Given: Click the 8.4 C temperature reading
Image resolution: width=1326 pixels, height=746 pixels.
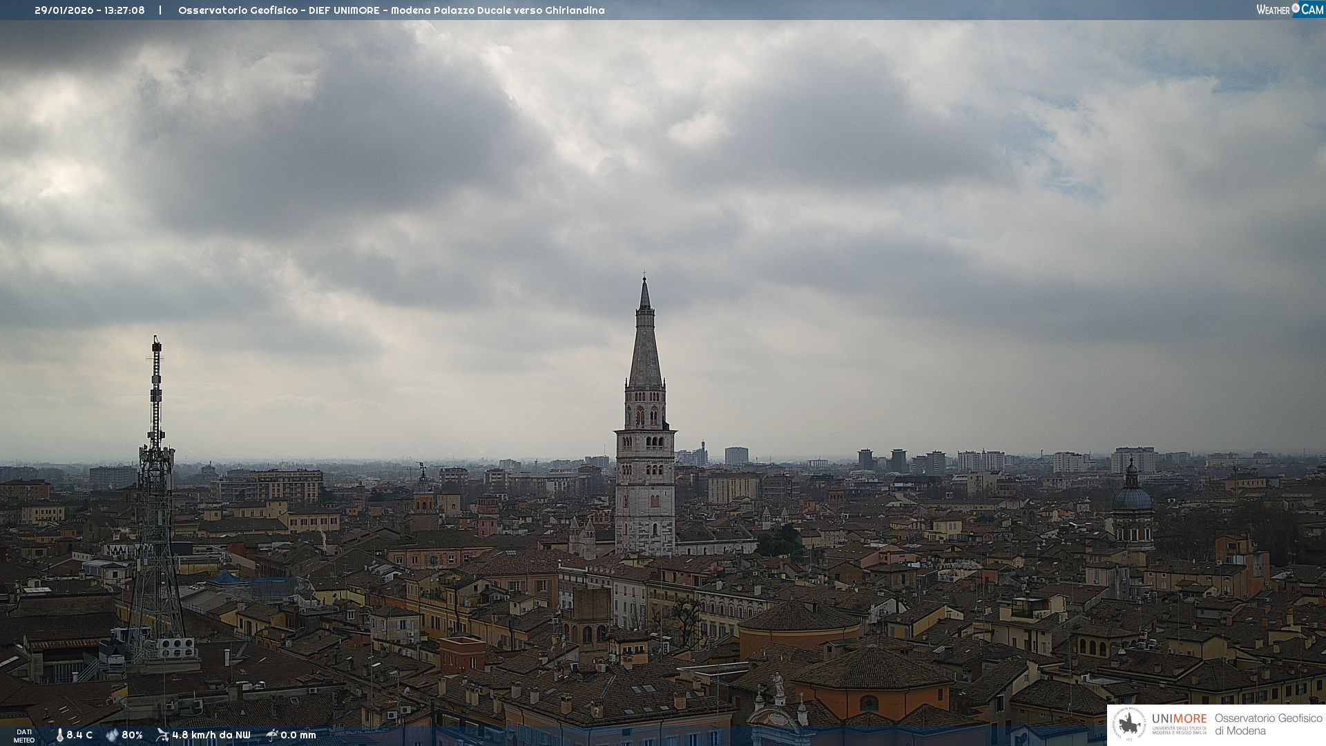Looking at the screenshot, I should (x=79, y=735).
